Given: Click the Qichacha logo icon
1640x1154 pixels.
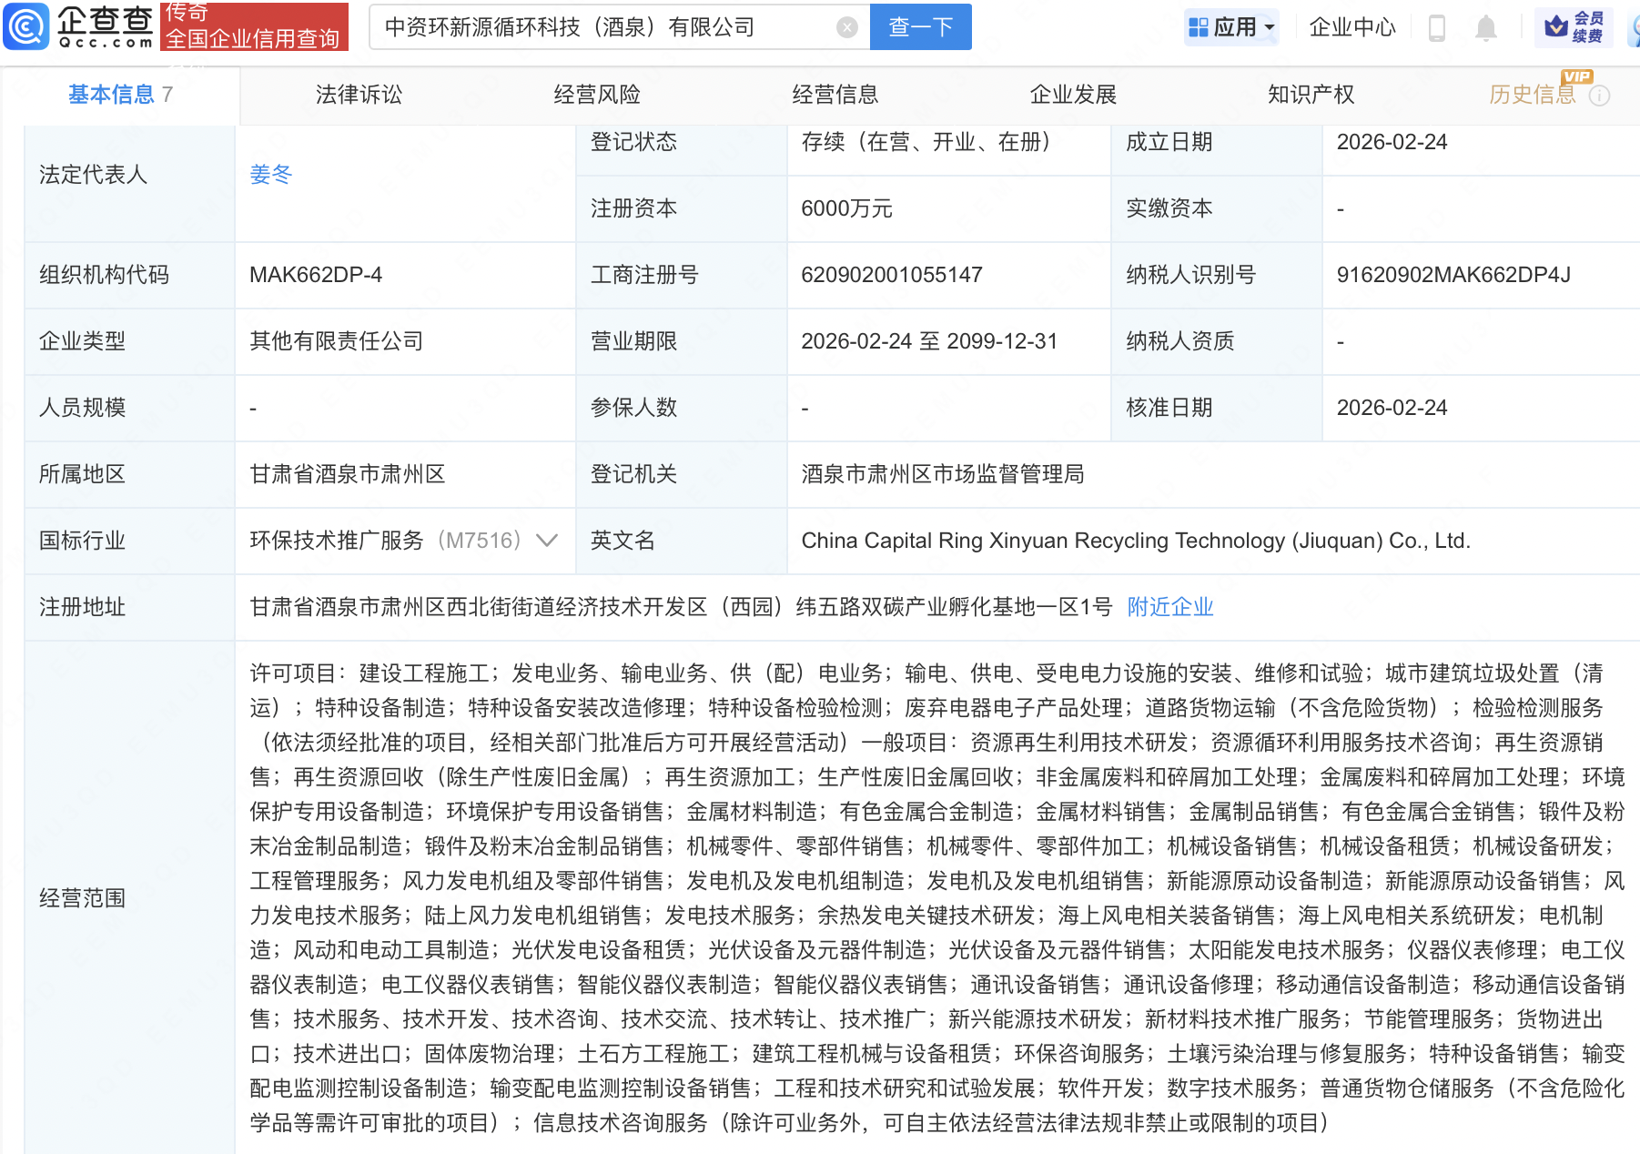Looking at the screenshot, I should [26, 26].
